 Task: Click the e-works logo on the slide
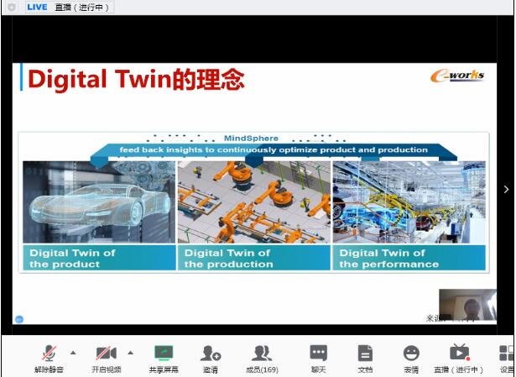click(x=457, y=76)
